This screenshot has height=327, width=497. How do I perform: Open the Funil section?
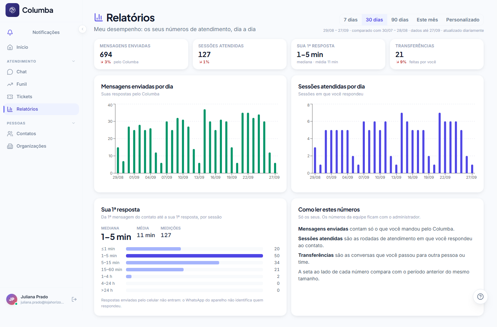pyautogui.click(x=41, y=84)
